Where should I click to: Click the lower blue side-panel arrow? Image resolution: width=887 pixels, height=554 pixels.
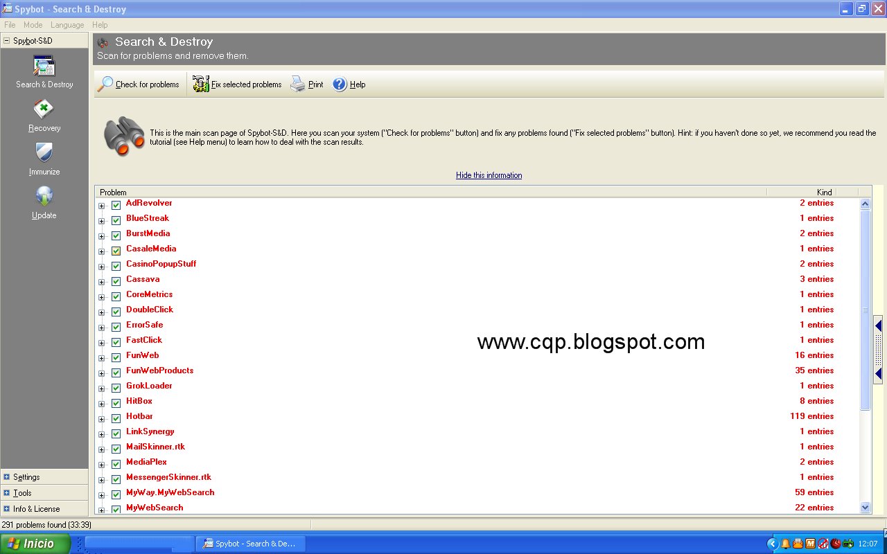tap(878, 374)
